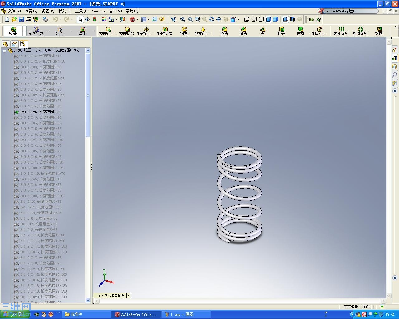The width and height of the screenshot is (399, 319).
Task: Select the 特征 command group button
Action: click(13, 31)
